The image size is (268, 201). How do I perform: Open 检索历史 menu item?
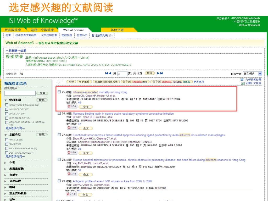click(82, 35)
